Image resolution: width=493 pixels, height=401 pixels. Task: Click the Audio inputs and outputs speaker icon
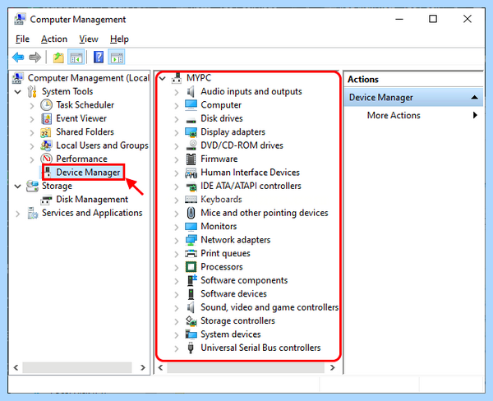[x=191, y=91]
